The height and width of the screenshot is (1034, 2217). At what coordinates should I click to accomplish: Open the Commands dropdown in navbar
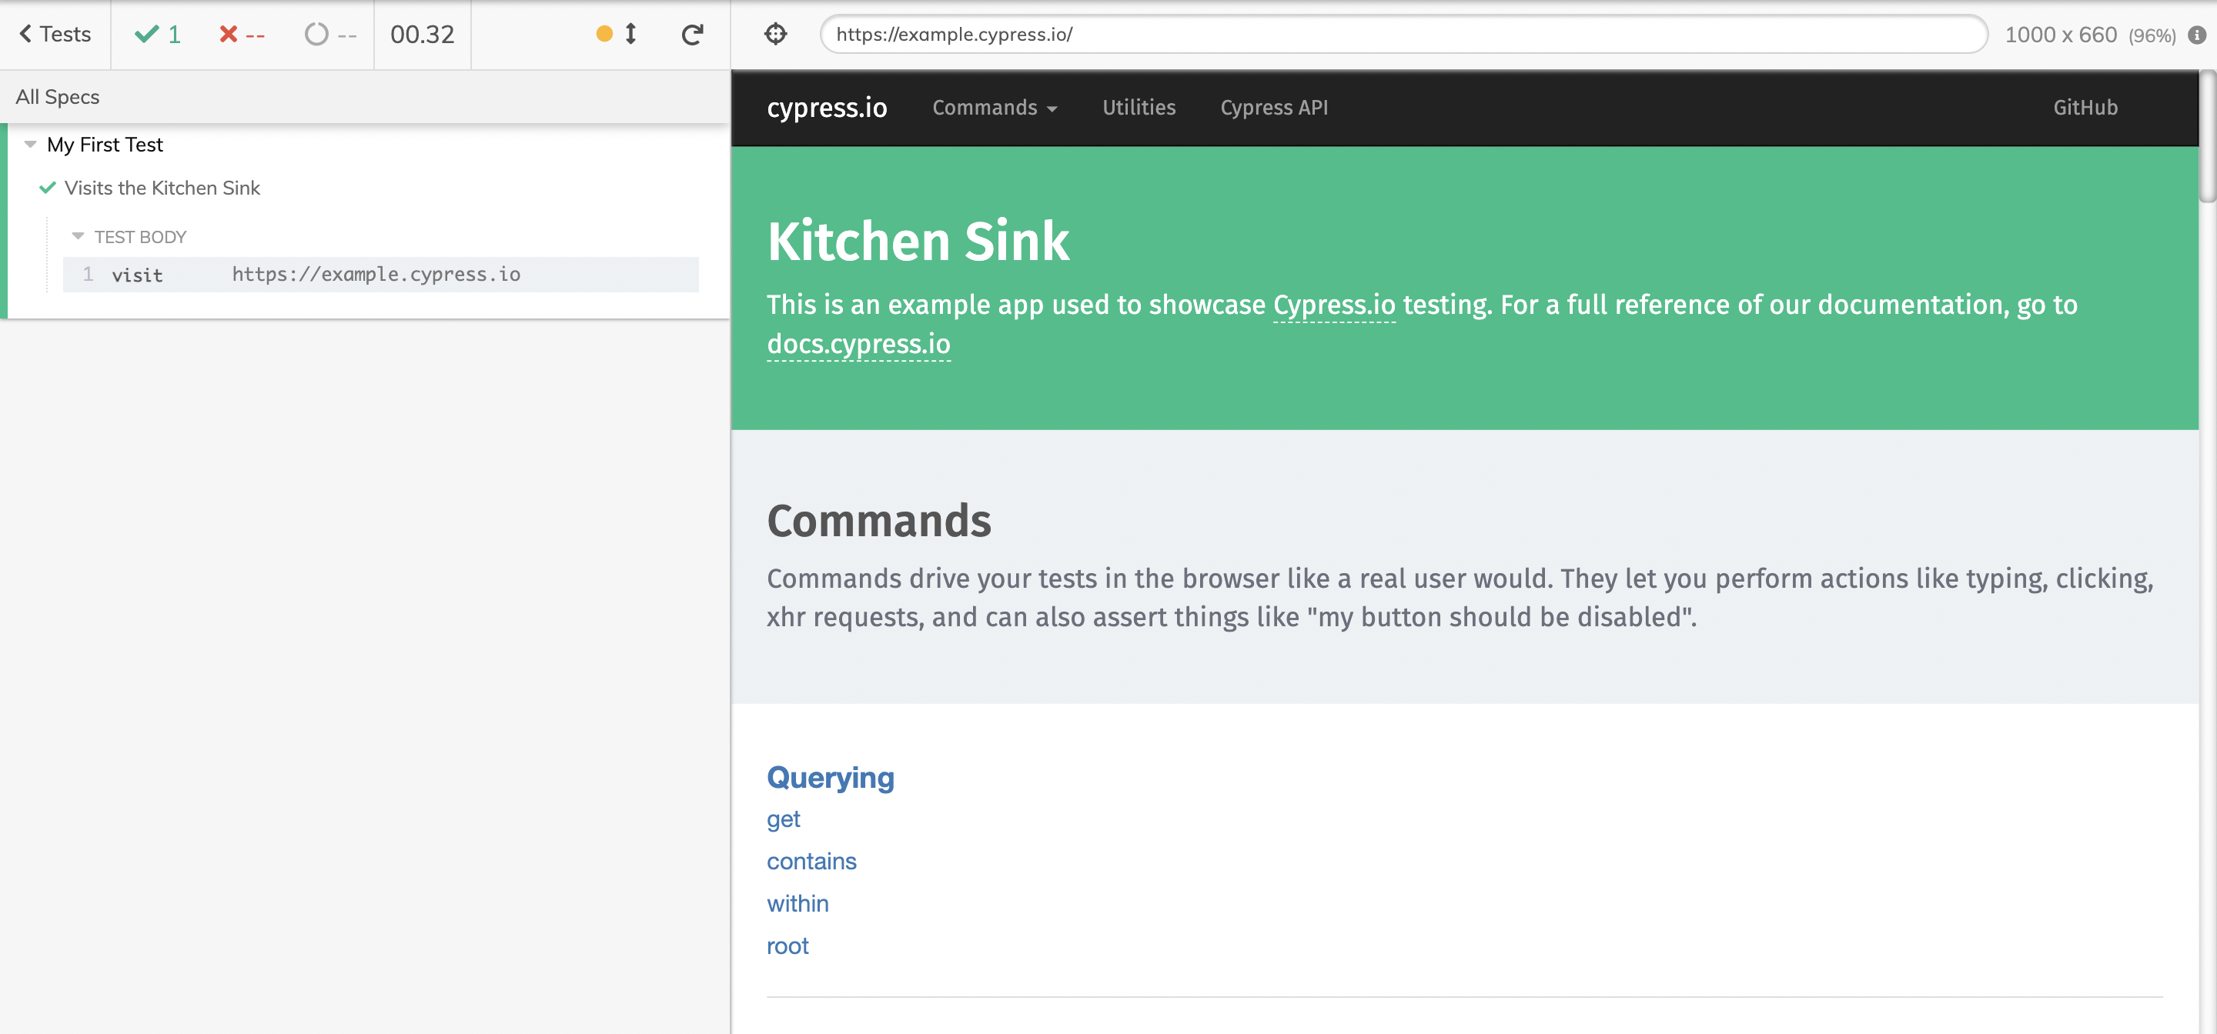994,108
